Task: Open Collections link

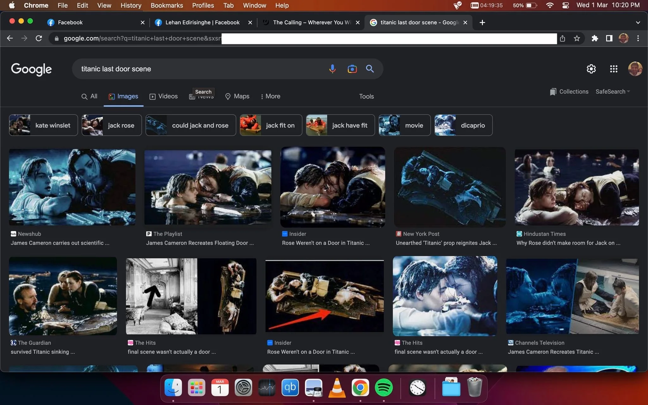Action: 569,91
